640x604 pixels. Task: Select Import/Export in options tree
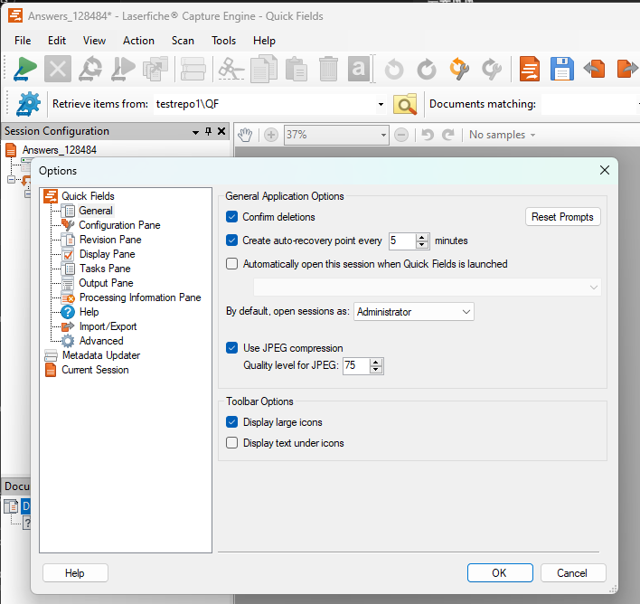[x=108, y=326]
